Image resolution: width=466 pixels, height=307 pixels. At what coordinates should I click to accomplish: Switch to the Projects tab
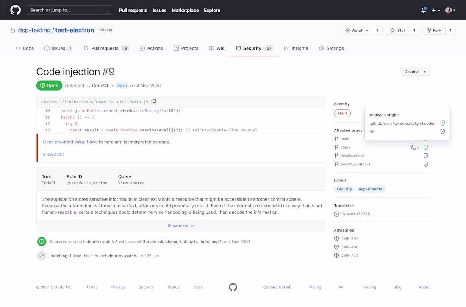coord(186,48)
